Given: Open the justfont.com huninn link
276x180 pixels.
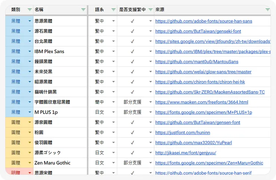Looking at the screenshot, I should click(x=182, y=132).
